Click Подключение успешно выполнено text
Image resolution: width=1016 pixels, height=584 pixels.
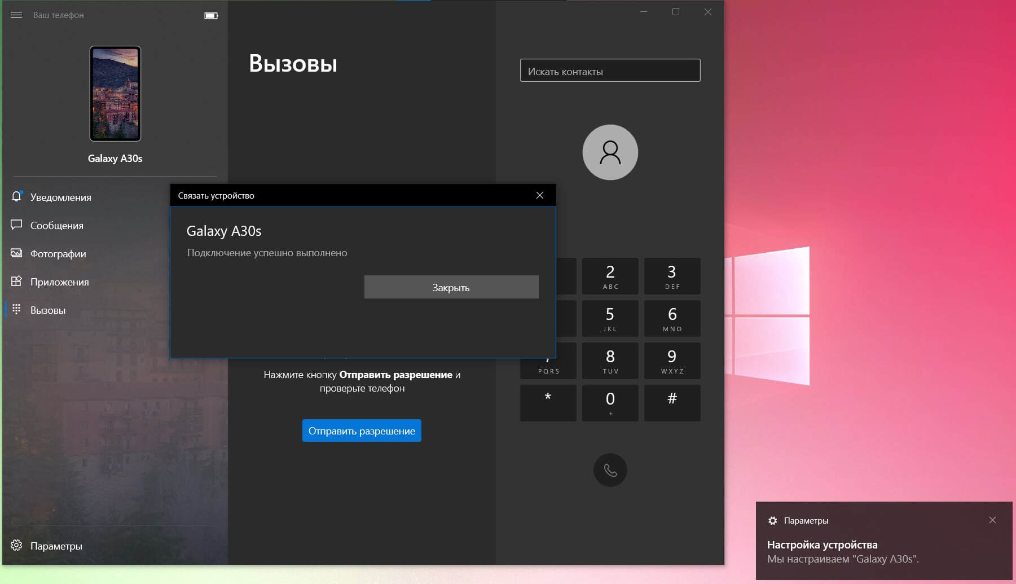click(x=267, y=253)
